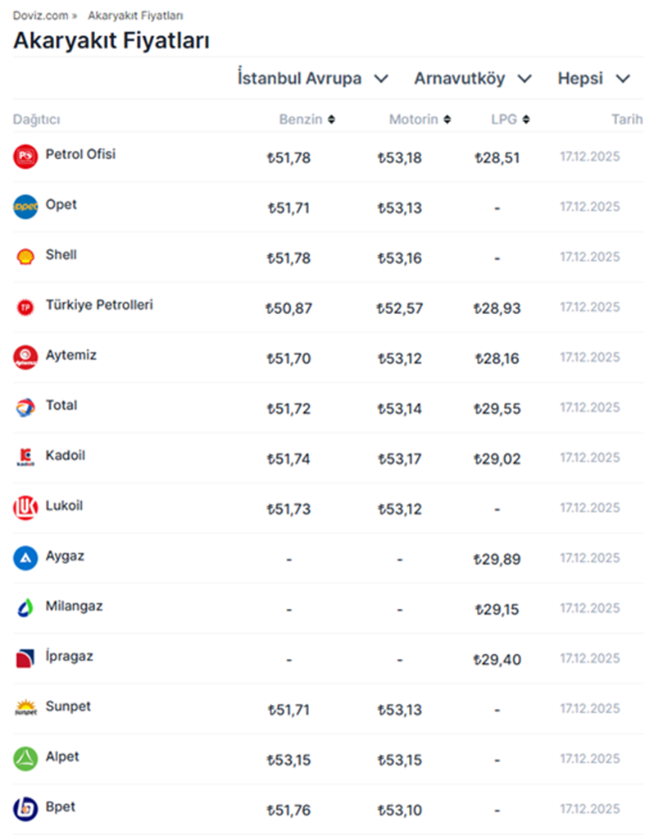Select the Alpet distributor row name
654x836 pixels.
(62, 756)
